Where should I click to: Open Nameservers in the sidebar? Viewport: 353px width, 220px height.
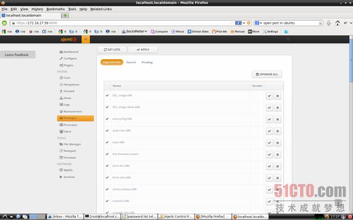(71, 111)
